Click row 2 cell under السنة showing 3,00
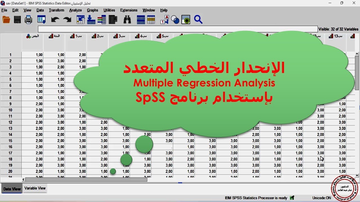Viewport: 360px width, 202px height. click(x=54, y=61)
